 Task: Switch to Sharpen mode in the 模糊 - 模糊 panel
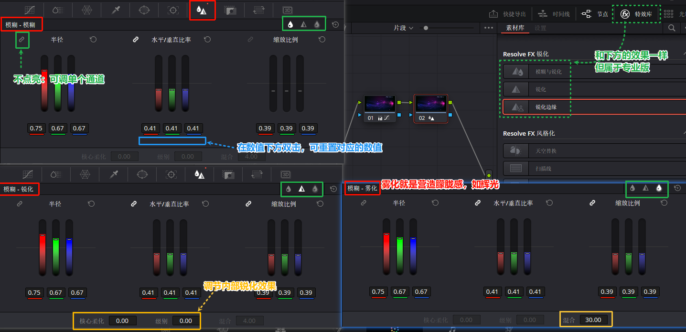tap(303, 24)
